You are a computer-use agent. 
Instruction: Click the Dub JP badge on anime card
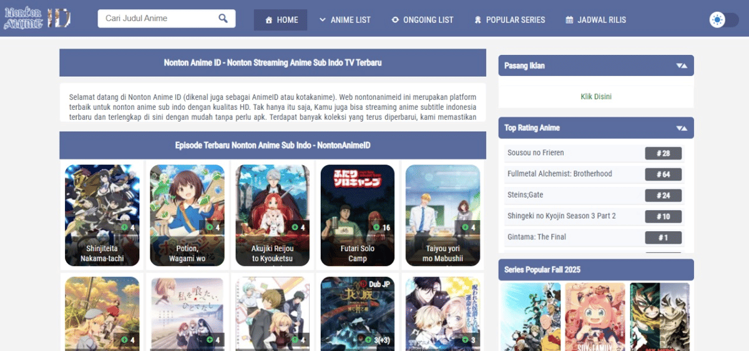379,284
